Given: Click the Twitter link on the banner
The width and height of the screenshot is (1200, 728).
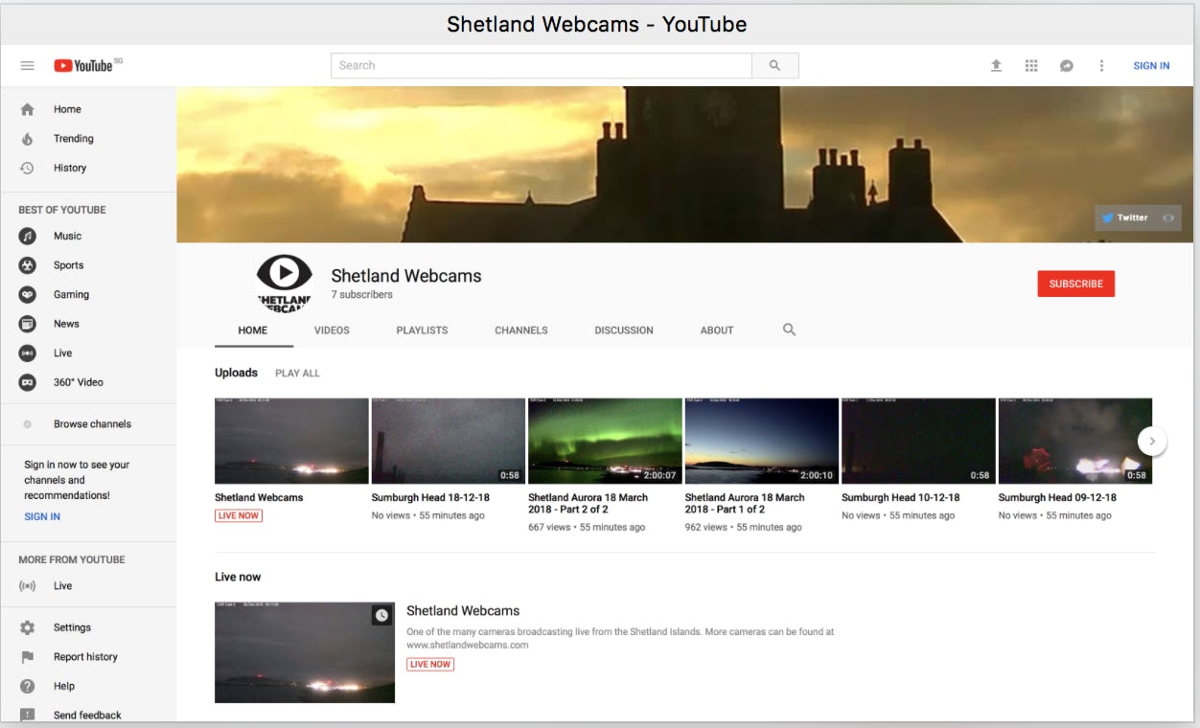Looking at the screenshot, I should [1125, 217].
